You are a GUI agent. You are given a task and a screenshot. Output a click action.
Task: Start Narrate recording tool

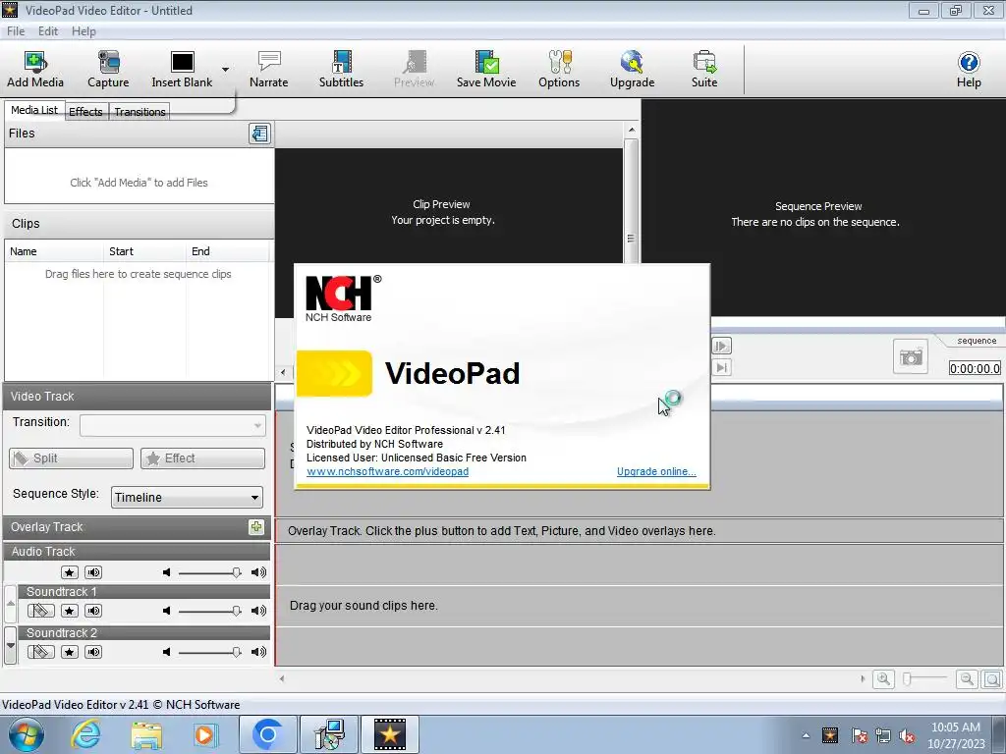click(x=269, y=70)
